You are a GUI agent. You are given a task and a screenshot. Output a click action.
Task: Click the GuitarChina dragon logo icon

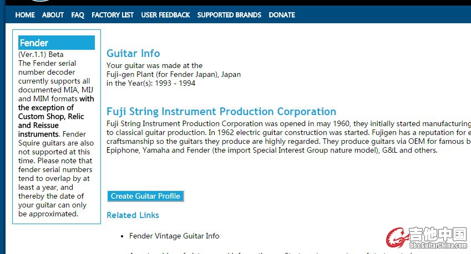click(397, 238)
